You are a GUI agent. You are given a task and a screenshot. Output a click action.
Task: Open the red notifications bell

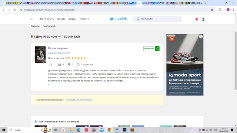(x=197, y=19)
